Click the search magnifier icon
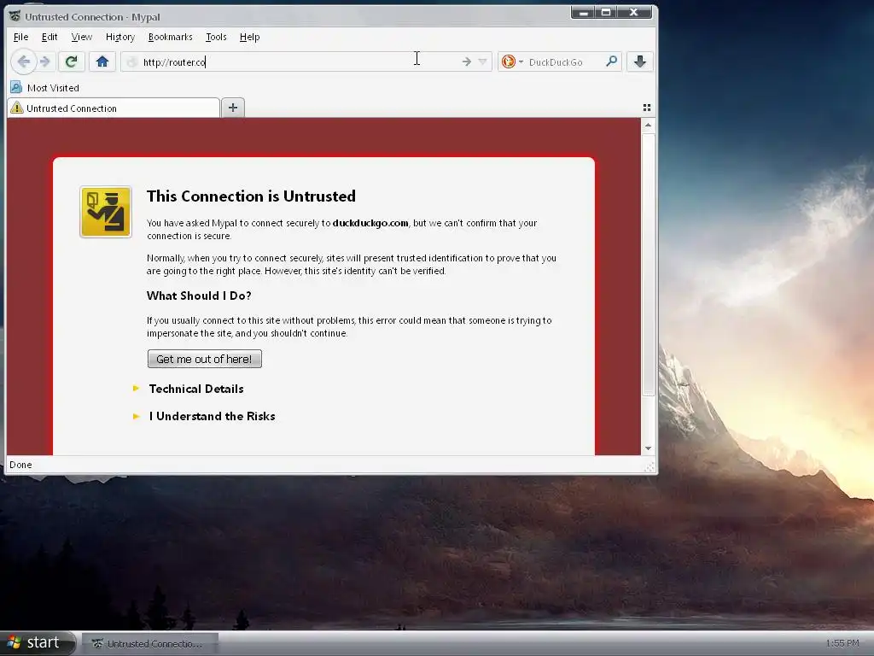Image resolution: width=874 pixels, height=656 pixels. point(611,61)
